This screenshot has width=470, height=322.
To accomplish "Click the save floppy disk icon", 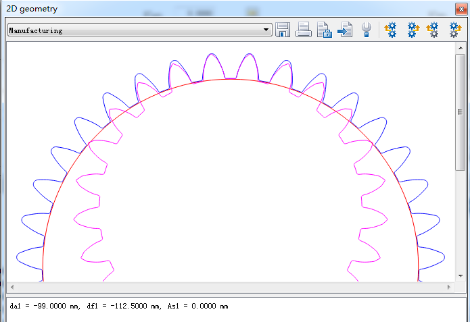I will tap(283, 30).
